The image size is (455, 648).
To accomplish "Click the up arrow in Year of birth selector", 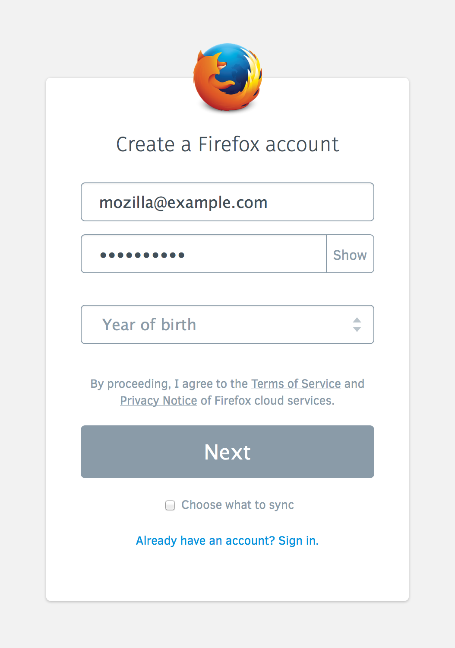I will click(357, 320).
